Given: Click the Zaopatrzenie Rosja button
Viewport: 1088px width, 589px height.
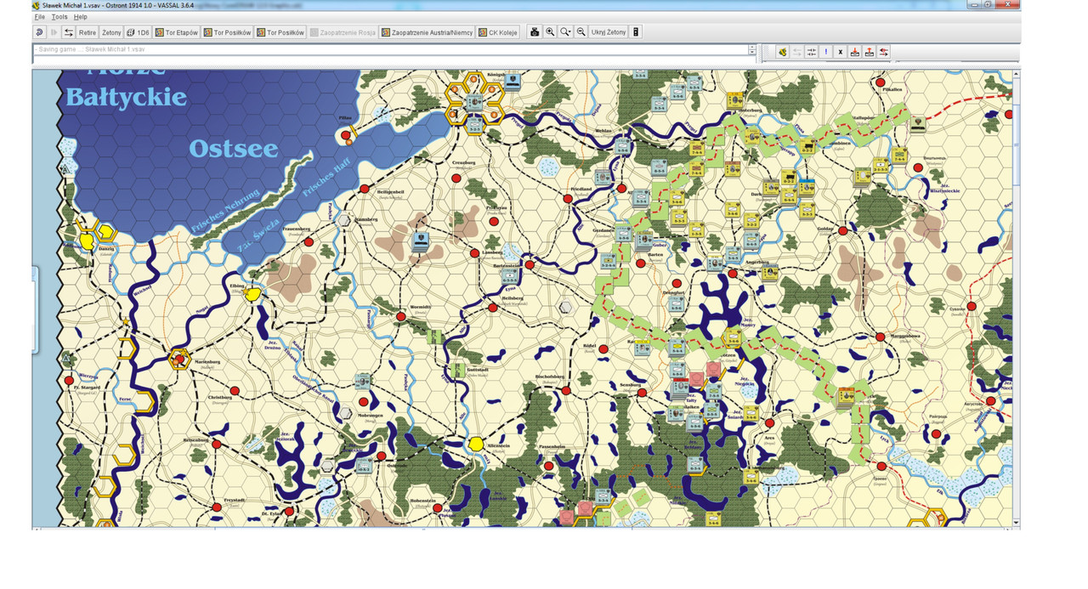Looking at the screenshot, I should [343, 32].
